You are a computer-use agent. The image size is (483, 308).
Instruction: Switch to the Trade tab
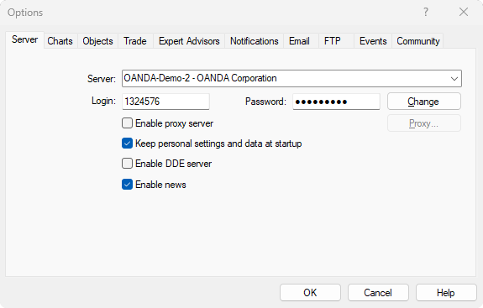[x=135, y=41]
